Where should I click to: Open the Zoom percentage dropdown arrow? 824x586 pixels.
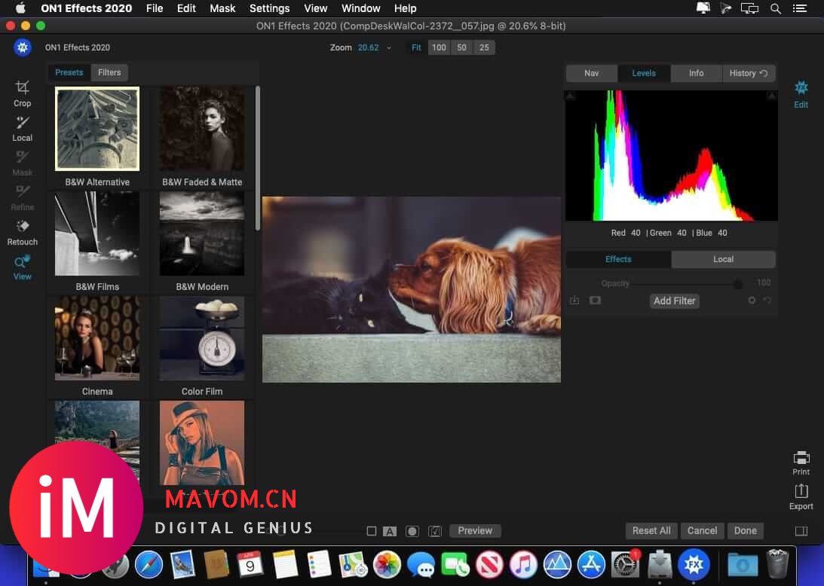click(389, 47)
